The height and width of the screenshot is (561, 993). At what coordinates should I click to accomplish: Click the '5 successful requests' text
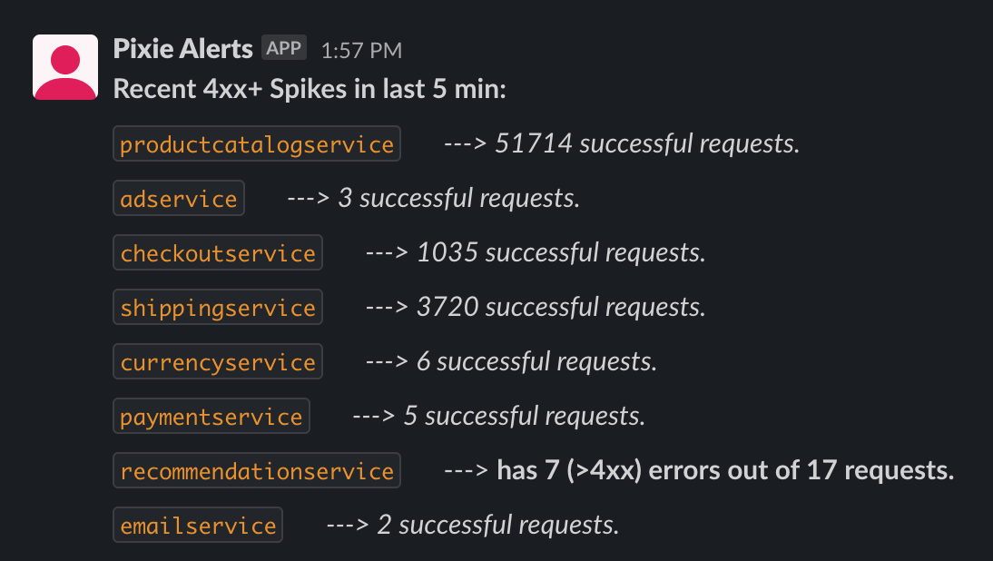[525, 417]
